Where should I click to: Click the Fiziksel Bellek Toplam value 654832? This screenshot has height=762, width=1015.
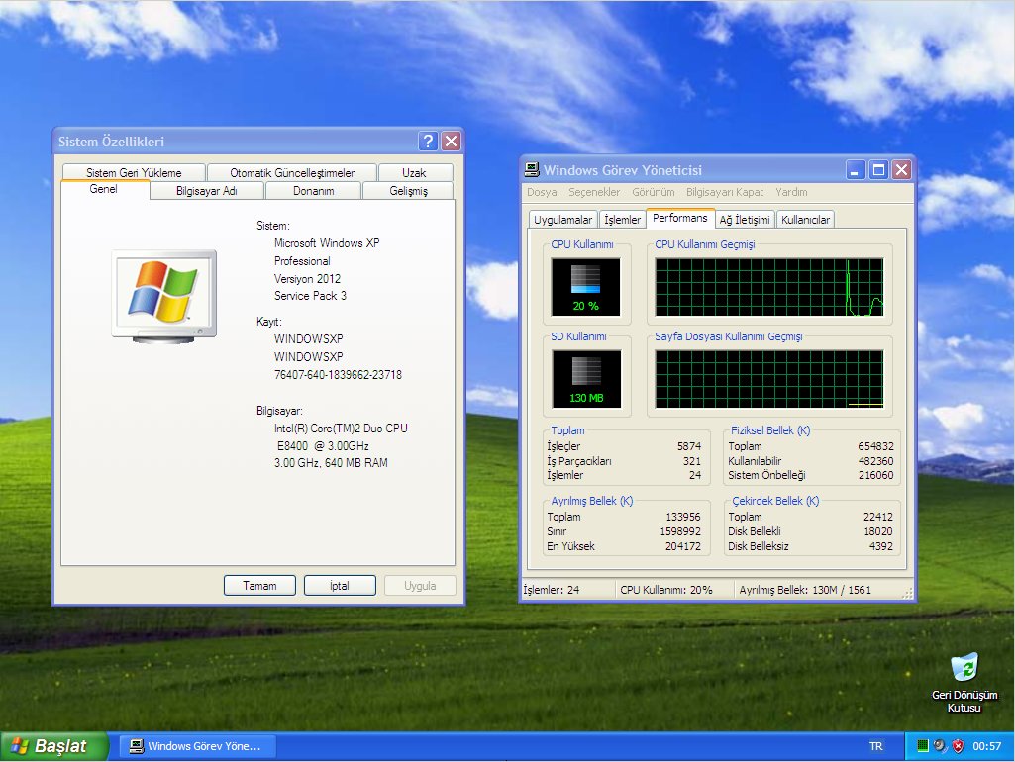pyautogui.click(x=875, y=446)
